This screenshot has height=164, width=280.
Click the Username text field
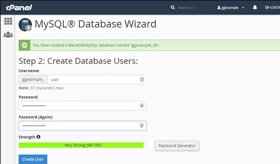[93, 79]
